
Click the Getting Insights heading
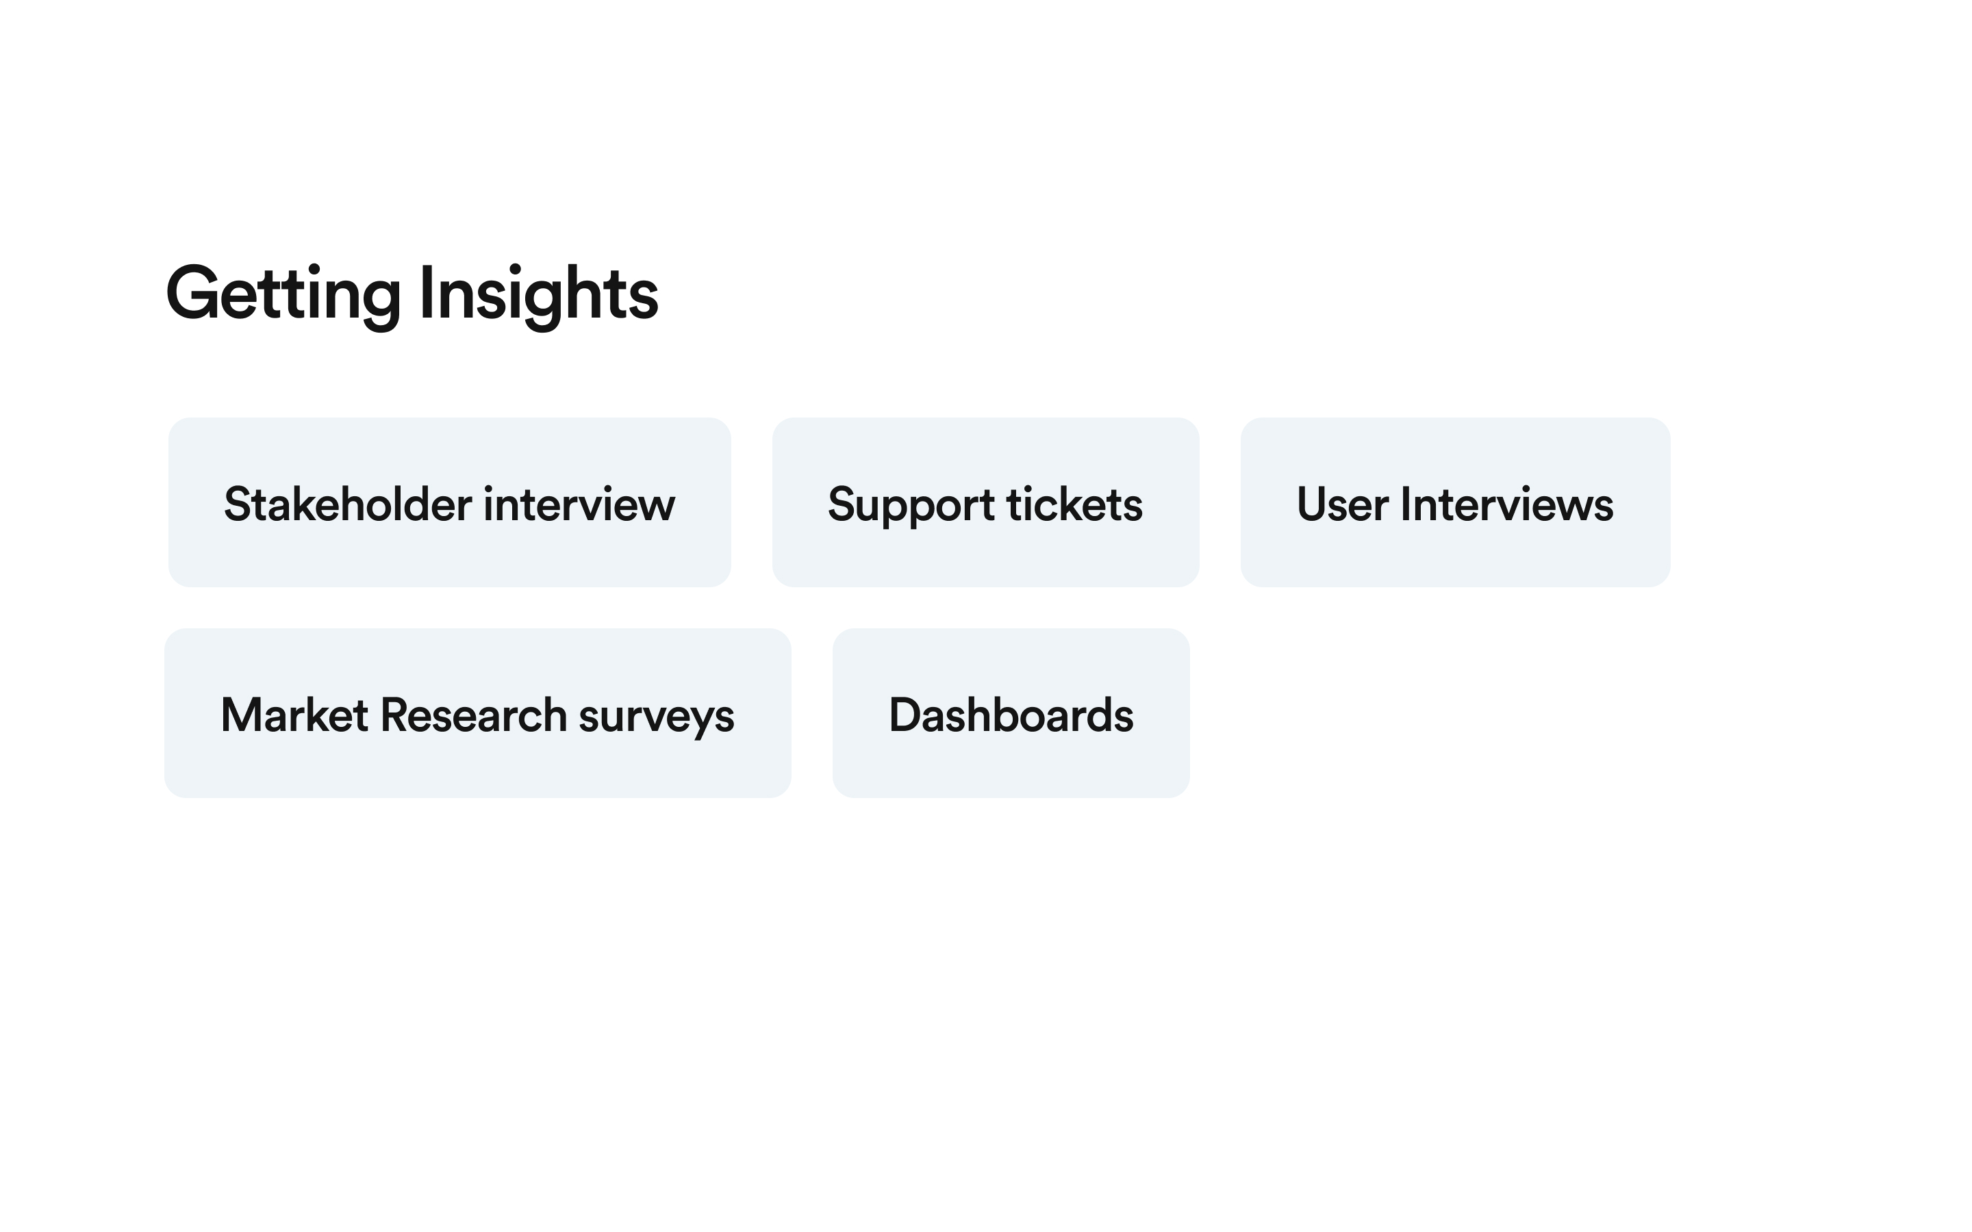pyautogui.click(x=412, y=295)
